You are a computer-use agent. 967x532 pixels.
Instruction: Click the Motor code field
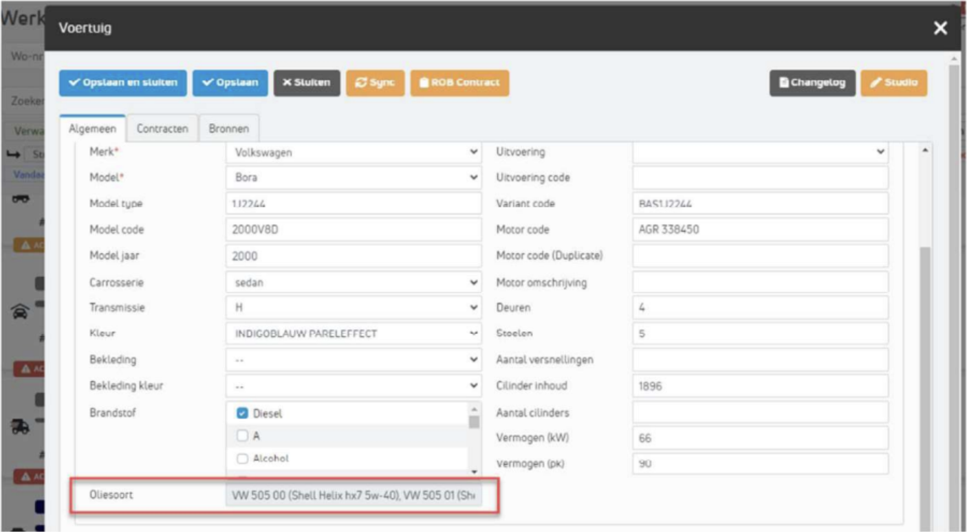tap(760, 230)
